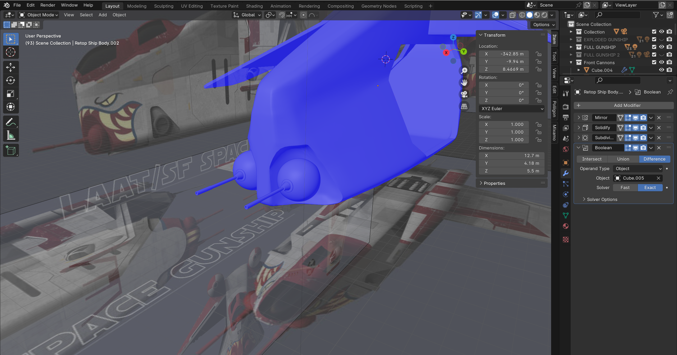
Task: Switch perspective/orthographic grid icon
Action: click(464, 106)
